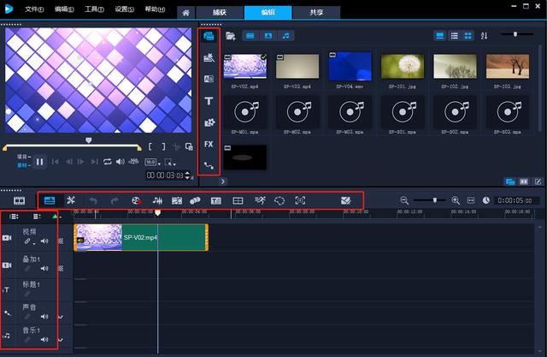Image resolution: width=547 pixels, height=357 pixels.
Task: Pause playback in the preview panel
Action: click(x=39, y=162)
